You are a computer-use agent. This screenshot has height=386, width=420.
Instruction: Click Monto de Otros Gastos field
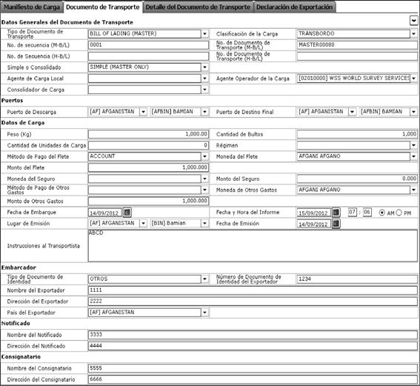pos(148,201)
